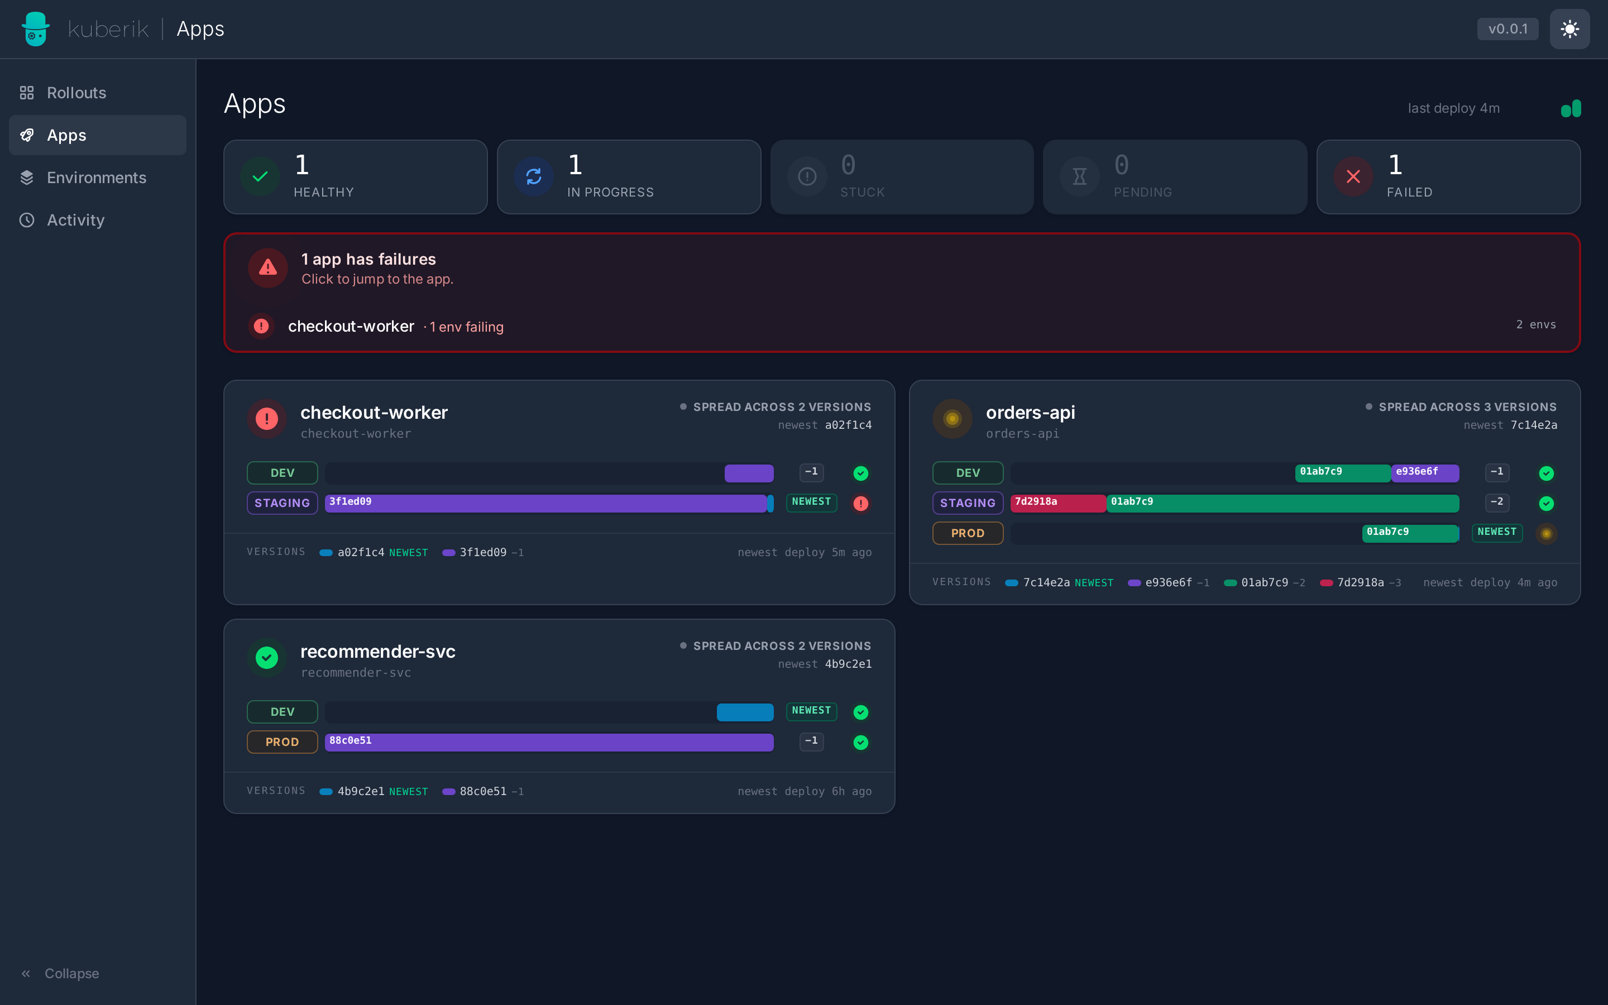Open the orders-api app card title
Screen dimensions: 1608x1005
click(x=1031, y=412)
